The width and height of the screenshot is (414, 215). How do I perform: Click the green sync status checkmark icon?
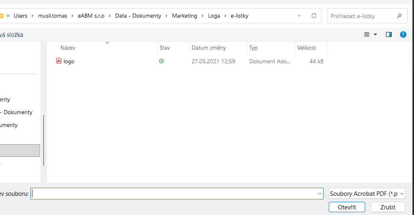(x=161, y=61)
